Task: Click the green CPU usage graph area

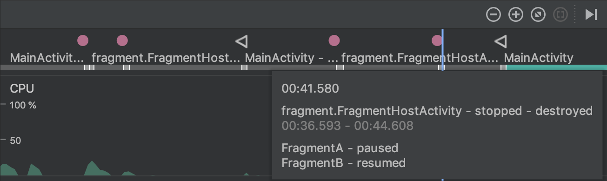Action: [x=93, y=169]
